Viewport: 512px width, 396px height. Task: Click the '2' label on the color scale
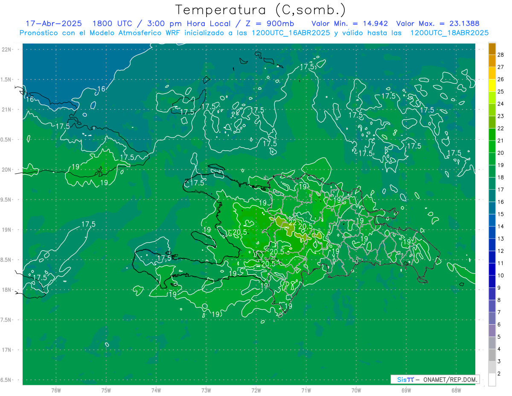click(499, 373)
